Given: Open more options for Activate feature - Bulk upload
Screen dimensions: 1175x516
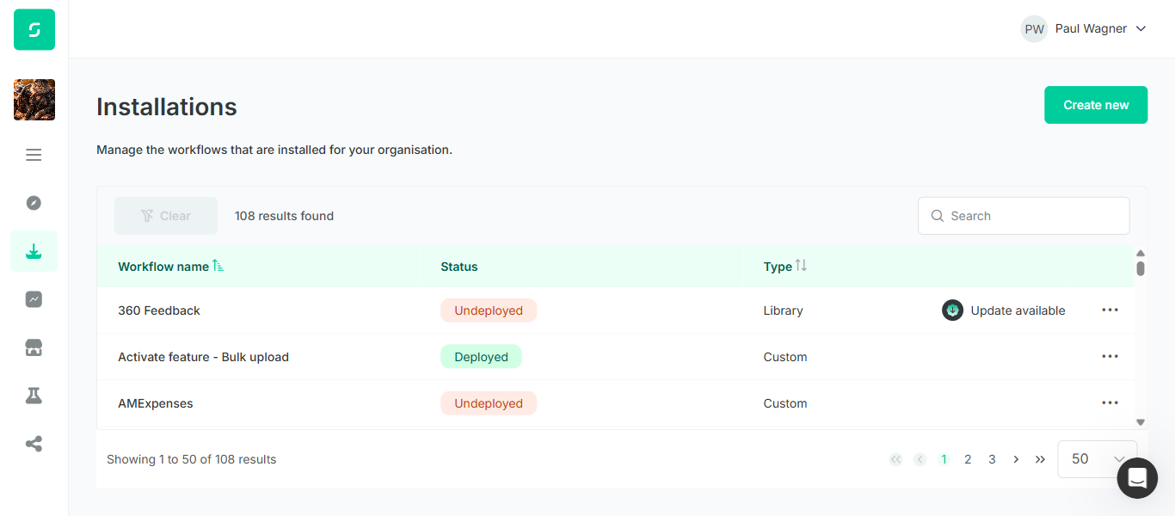Looking at the screenshot, I should [1110, 356].
